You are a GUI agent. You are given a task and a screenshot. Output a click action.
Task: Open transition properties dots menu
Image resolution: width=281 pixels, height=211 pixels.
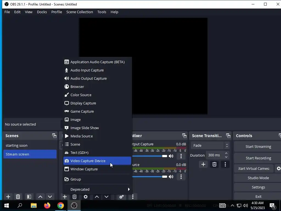225,164
